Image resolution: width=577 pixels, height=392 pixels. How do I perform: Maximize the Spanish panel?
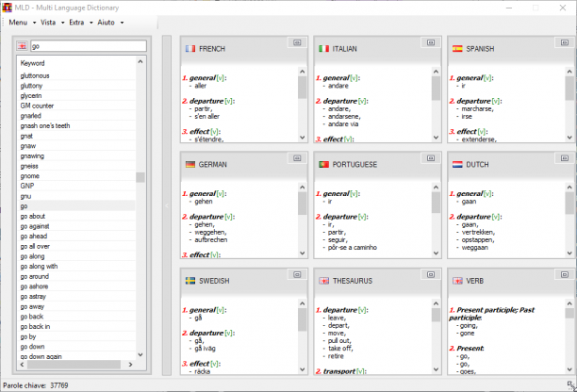565,42
